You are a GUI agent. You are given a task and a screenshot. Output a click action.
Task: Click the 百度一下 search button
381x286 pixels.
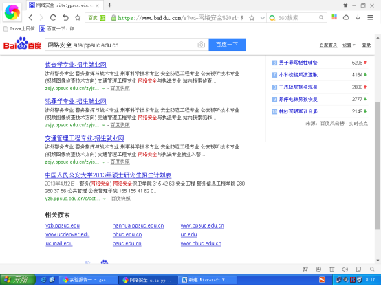click(227, 45)
